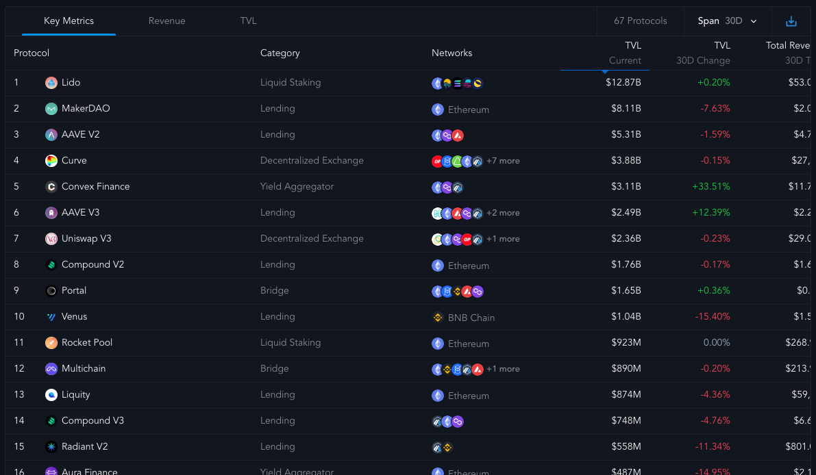Switch to the Key Metrics tab

69,21
